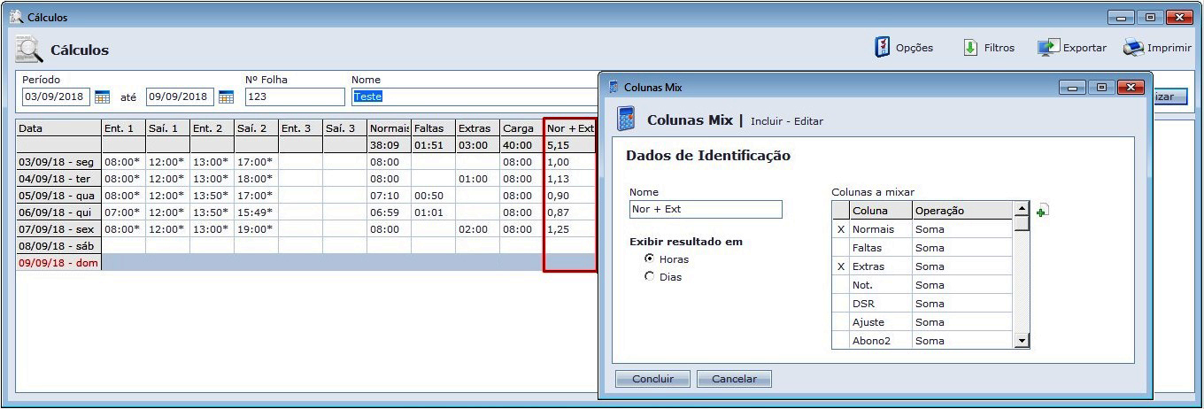
Task: Click the Nome field with Nor + Ext
Action: pyautogui.click(x=705, y=210)
